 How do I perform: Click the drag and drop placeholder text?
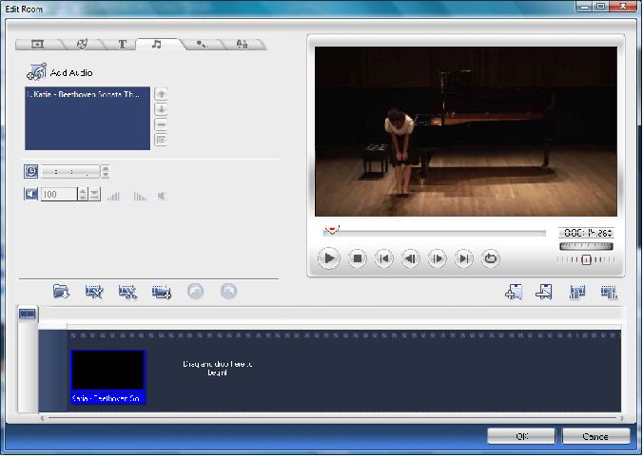217,368
